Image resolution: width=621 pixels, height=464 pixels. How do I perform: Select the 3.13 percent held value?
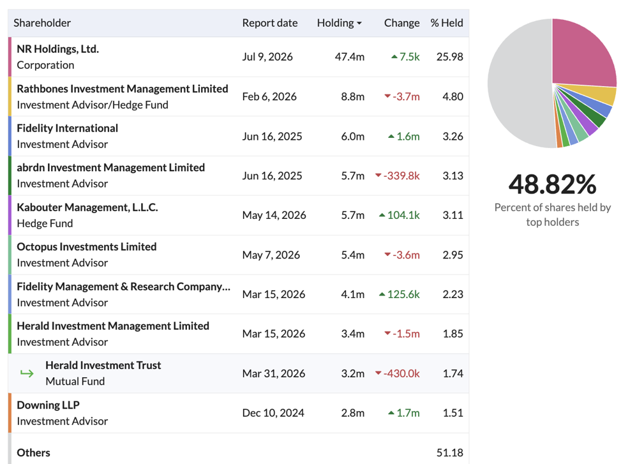453,176
